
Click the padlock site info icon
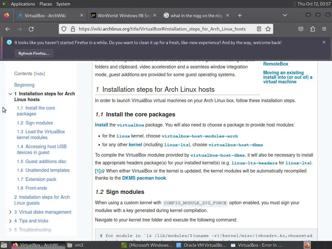tap(73, 29)
